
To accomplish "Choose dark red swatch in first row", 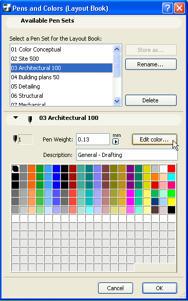I will pos(72,169).
